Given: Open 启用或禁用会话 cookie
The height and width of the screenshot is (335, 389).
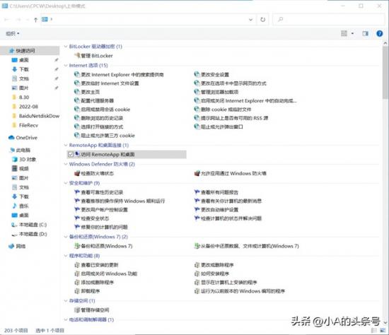Looking at the screenshot, I should (x=102, y=109).
